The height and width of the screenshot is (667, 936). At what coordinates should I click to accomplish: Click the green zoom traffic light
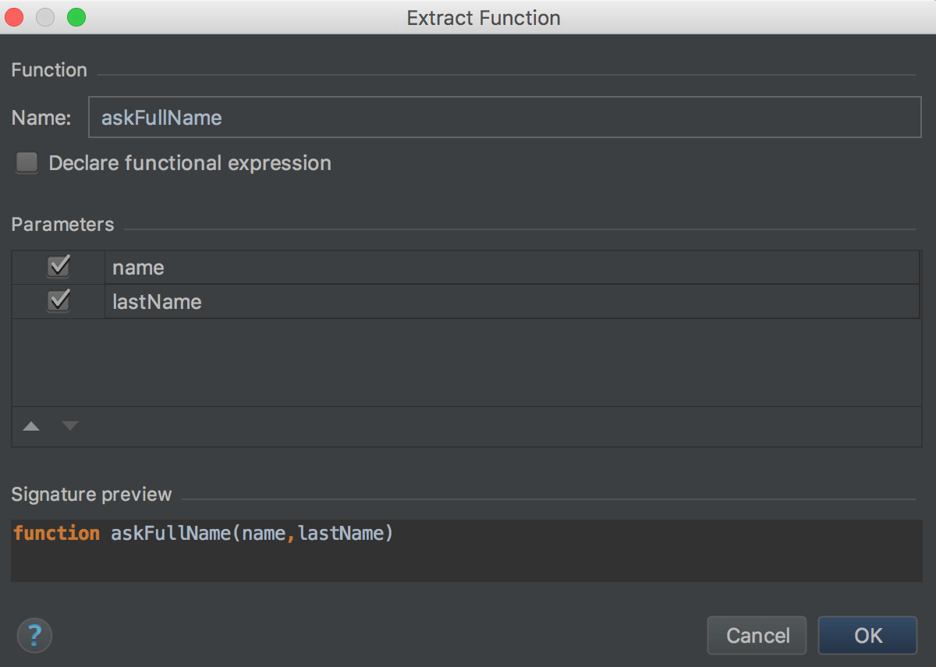[76, 17]
